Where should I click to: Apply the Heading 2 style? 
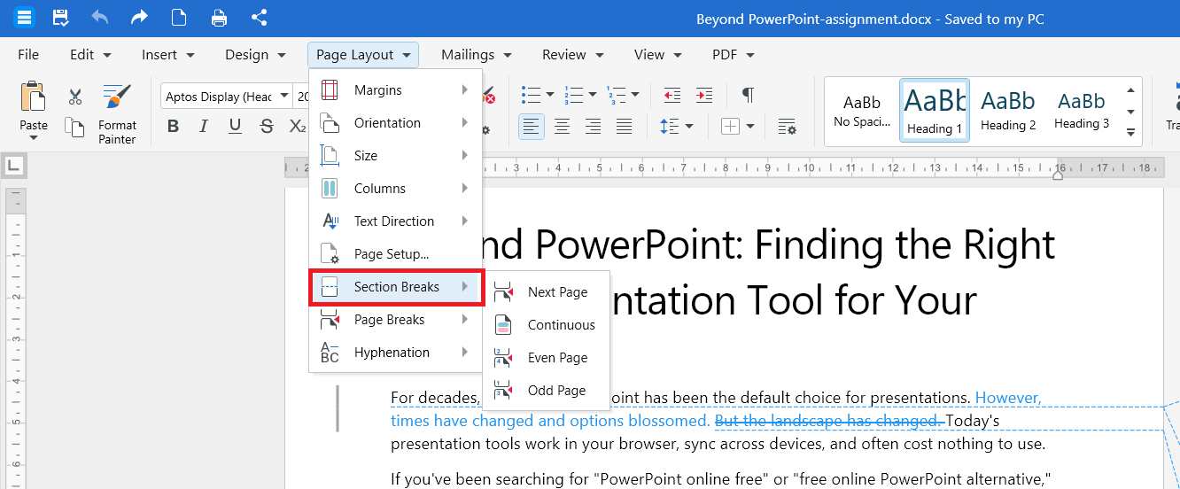click(x=1008, y=111)
